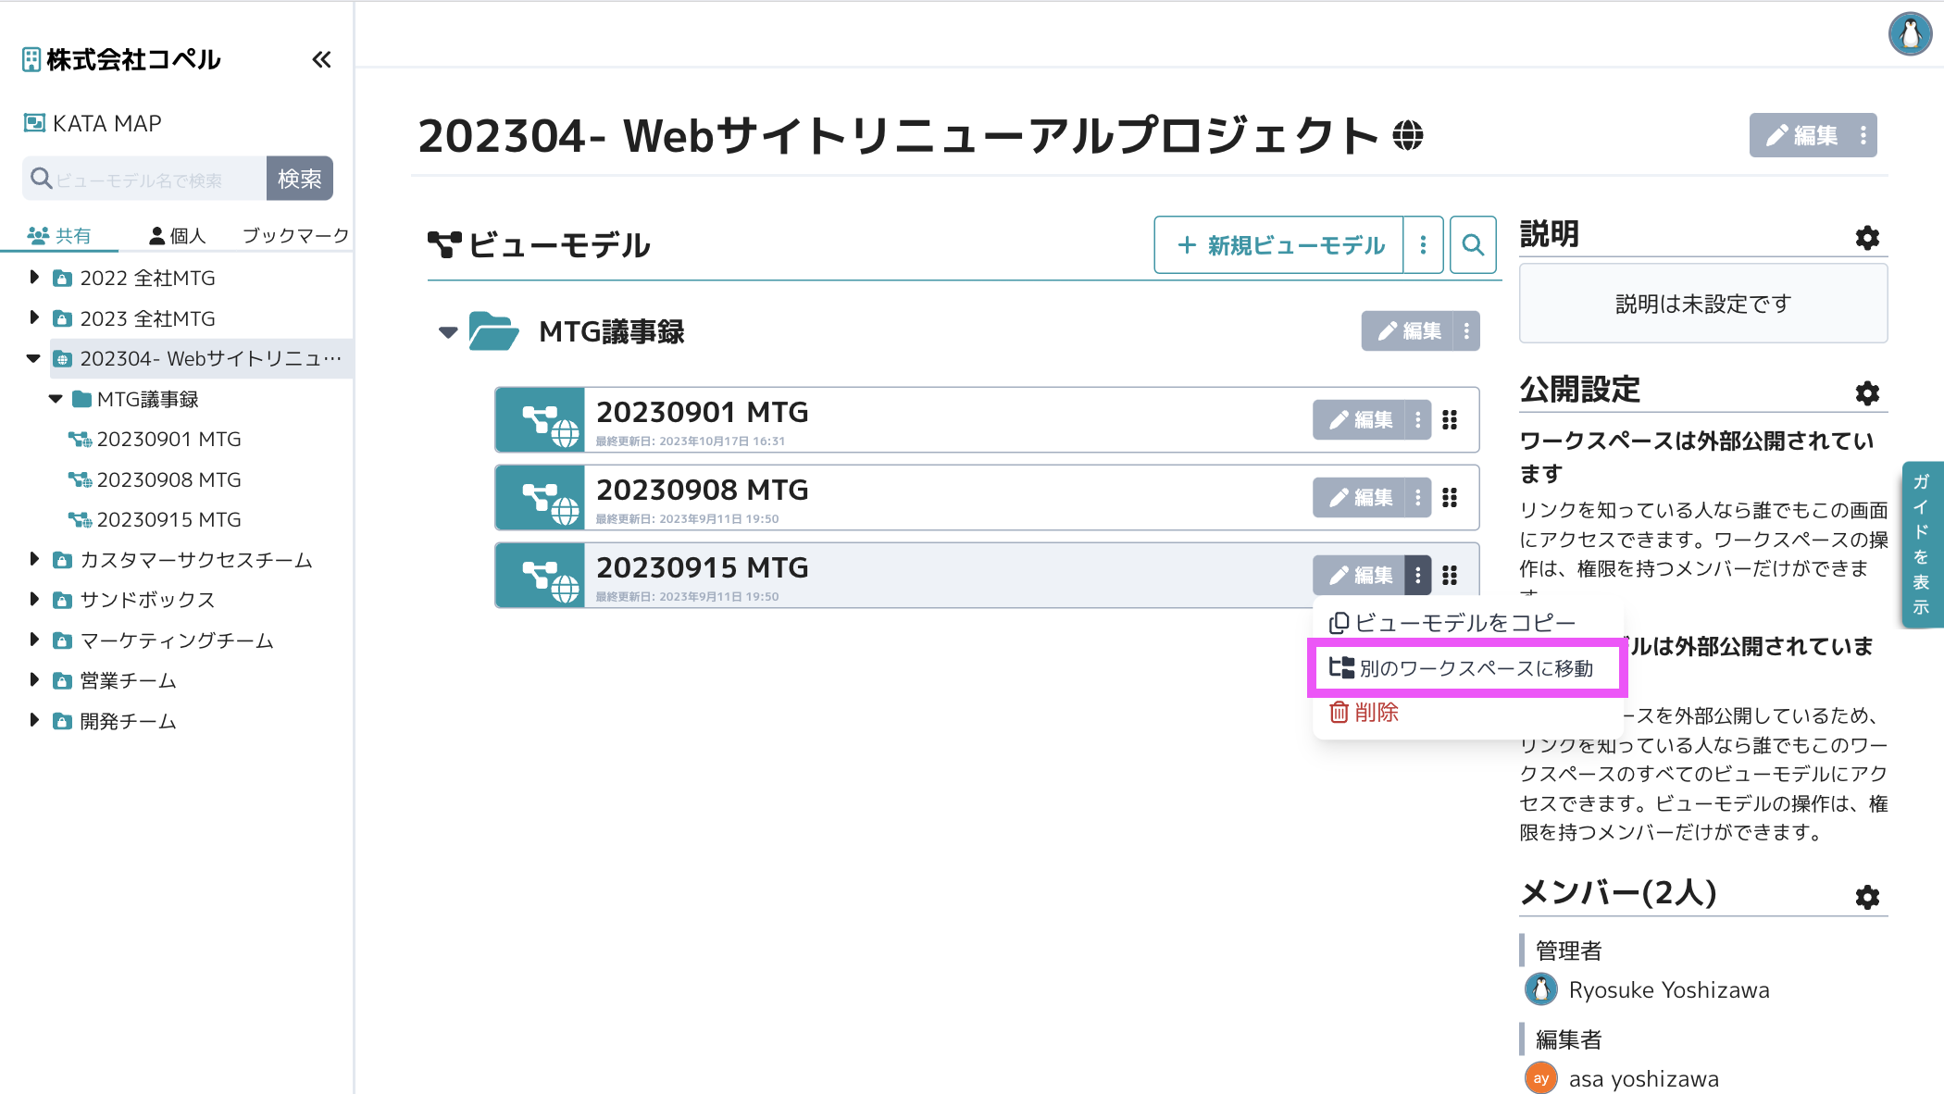This screenshot has height=1094, width=1944.
Task: Expand カスタマーサクセスチーム workspace
Action: coord(34,559)
